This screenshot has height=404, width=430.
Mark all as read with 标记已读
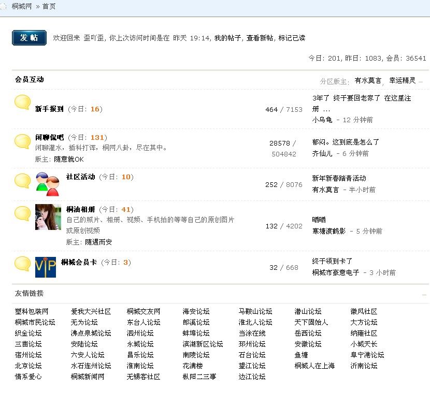292,38
